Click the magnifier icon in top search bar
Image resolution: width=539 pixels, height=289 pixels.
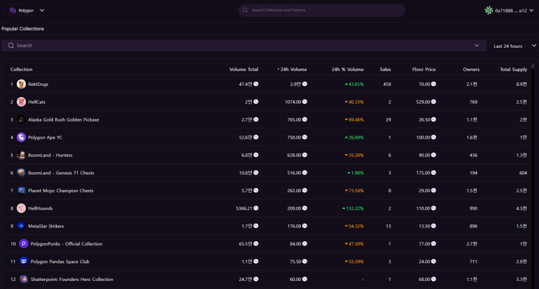pos(245,10)
